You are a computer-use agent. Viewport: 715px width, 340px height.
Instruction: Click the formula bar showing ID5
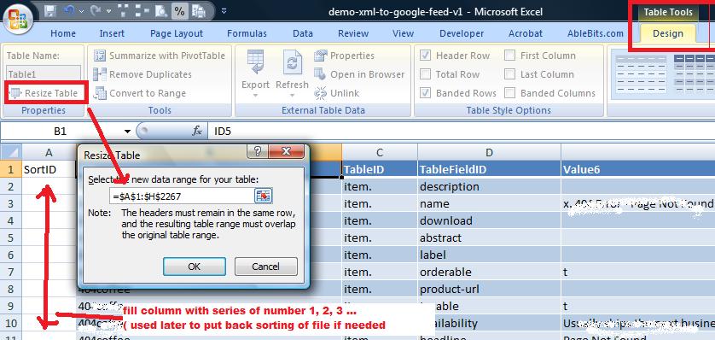[x=461, y=132]
